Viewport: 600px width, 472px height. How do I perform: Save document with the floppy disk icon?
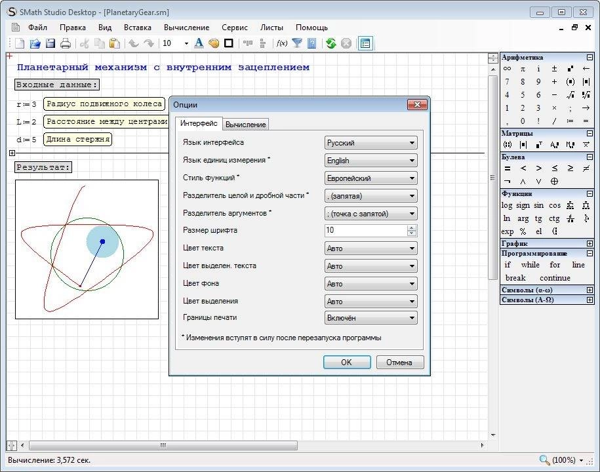pyautogui.click(x=50, y=43)
